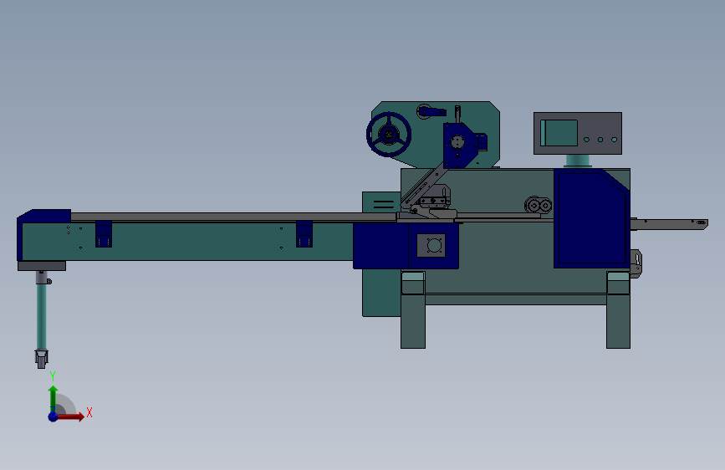Select the square motor flange on blue panel
Viewport: 725px width, 470px height.
click(431, 246)
